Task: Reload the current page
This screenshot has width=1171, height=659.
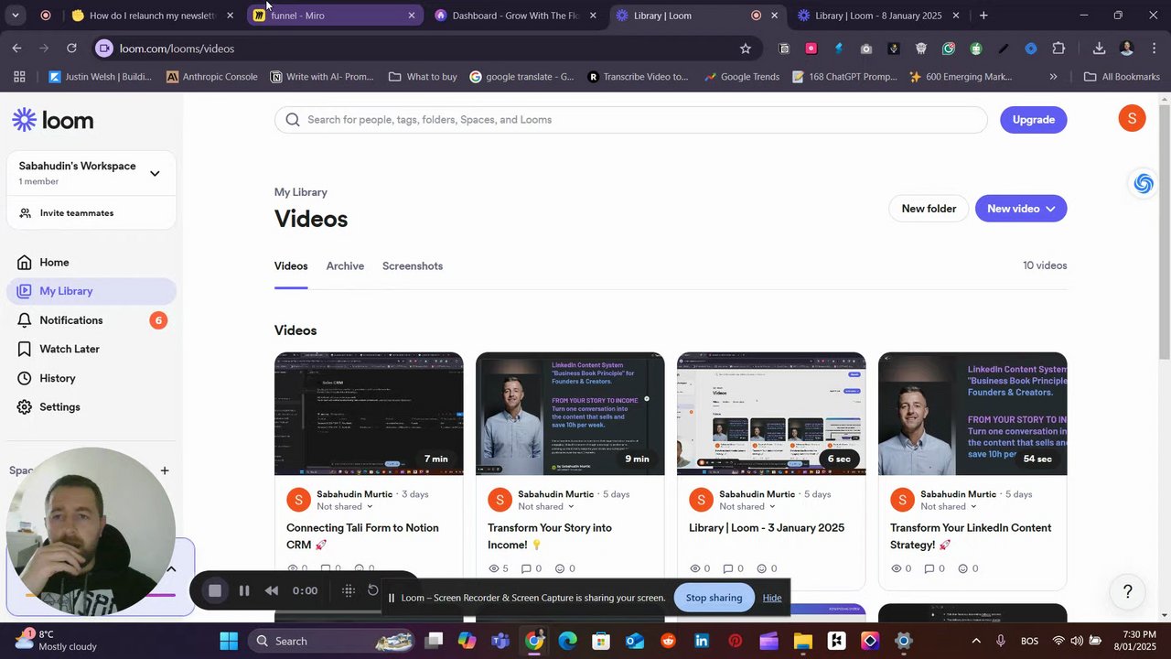Action: point(71,49)
